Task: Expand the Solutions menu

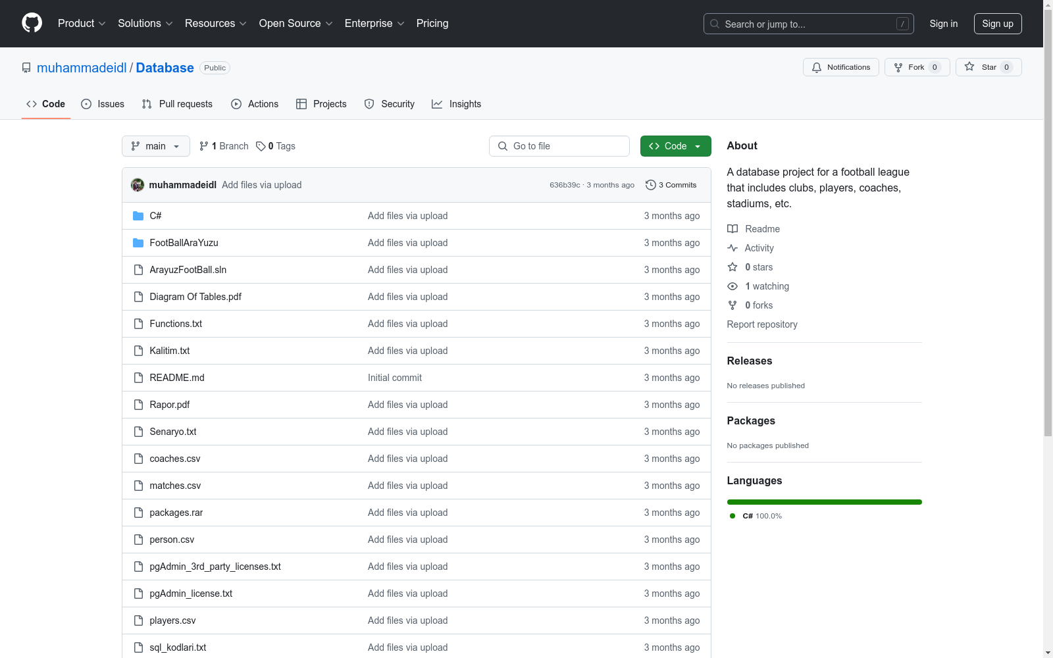Action: coord(145,23)
